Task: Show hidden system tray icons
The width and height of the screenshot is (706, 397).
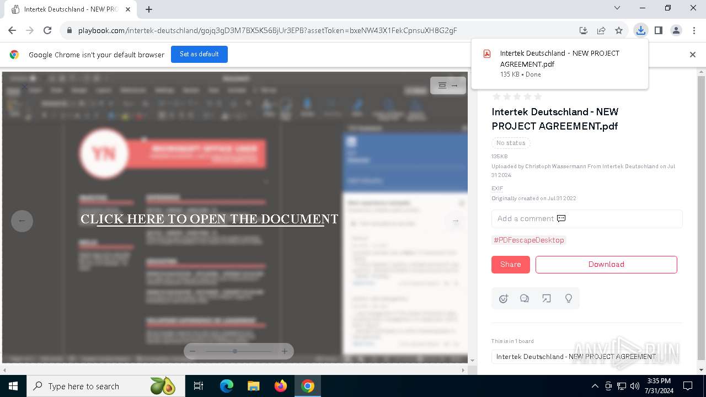Action: pos(595,386)
